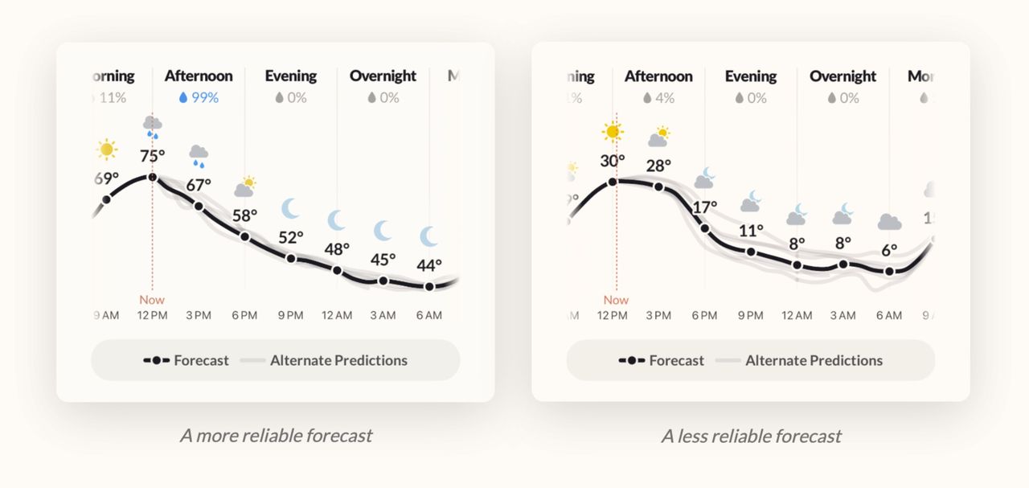
Task: Click the partly sunny icon above 58°
Action: pos(244,187)
